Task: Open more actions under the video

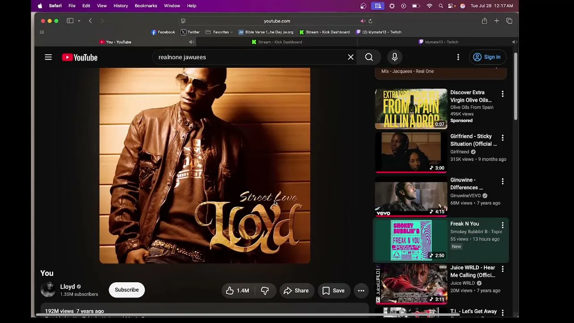Action: pos(361,291)
